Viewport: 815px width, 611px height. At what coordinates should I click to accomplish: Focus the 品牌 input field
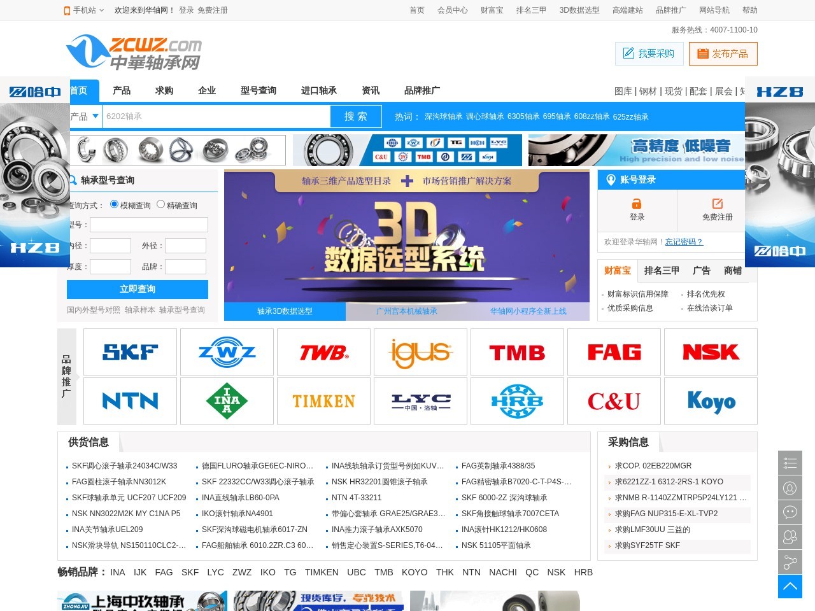pos(185,267)
